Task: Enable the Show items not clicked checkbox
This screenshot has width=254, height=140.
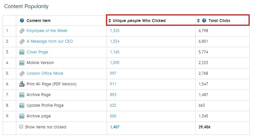Action: coord(21,126)
